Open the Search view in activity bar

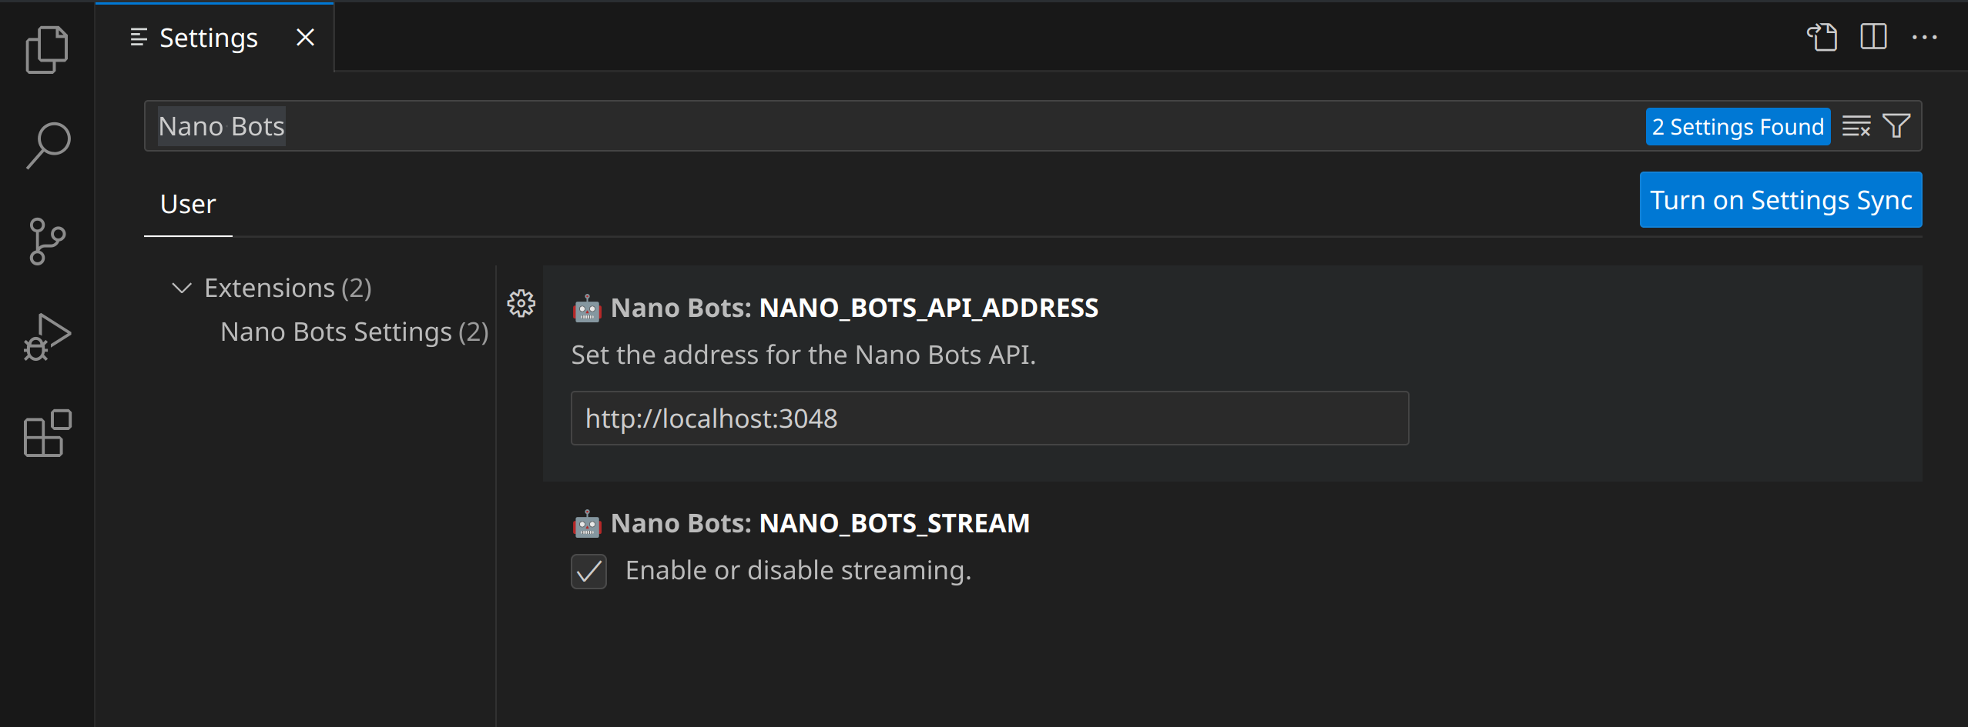tap(47, 145)
